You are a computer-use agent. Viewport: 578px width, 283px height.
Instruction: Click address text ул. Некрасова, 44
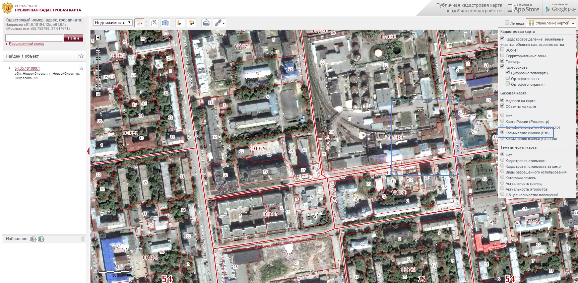coord(47,76)
